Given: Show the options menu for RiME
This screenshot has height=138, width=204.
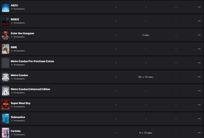Looking at the screenshot, I should (x=199, y=49).
